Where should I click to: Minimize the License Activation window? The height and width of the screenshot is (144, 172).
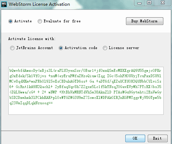139,3
